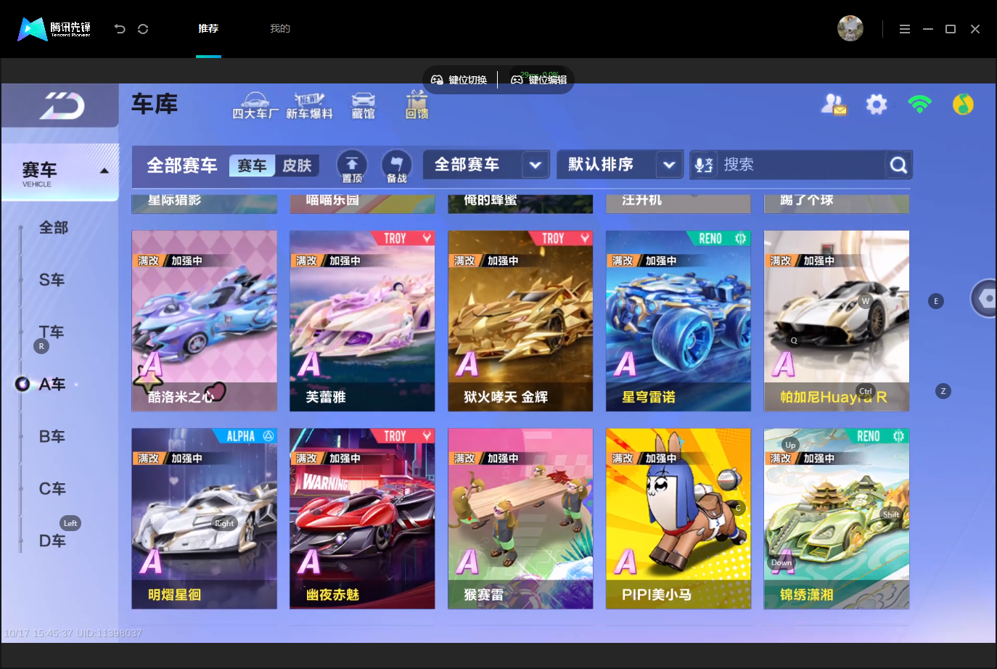Select the 酷洛米之心 car card
997x669 pixels.
tap(204, 321)
